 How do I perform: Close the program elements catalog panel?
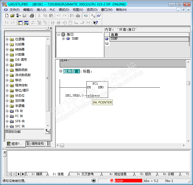[x=51, y=28]
